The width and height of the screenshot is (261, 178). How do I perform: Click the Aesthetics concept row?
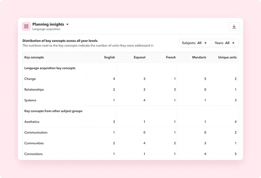click(32, 122)
